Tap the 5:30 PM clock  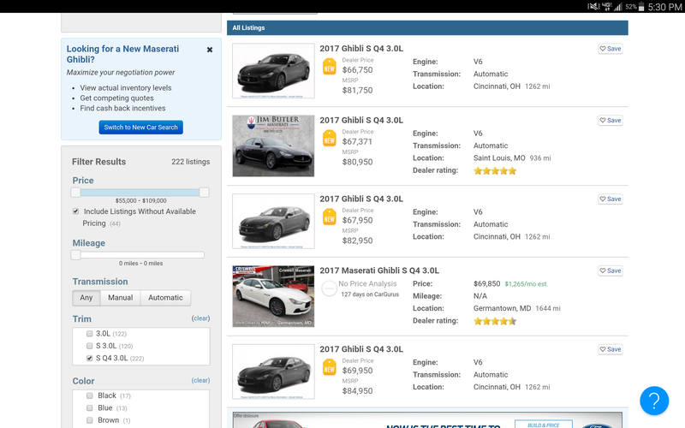click(x=664, y=7)
